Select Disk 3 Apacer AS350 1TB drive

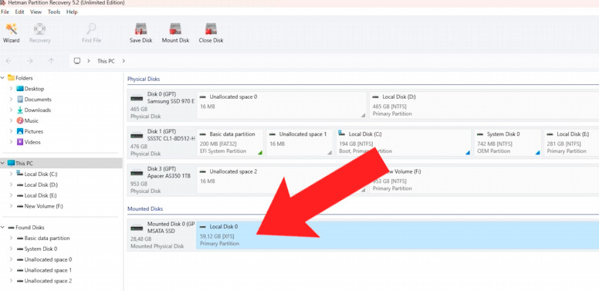coord(162,181)
